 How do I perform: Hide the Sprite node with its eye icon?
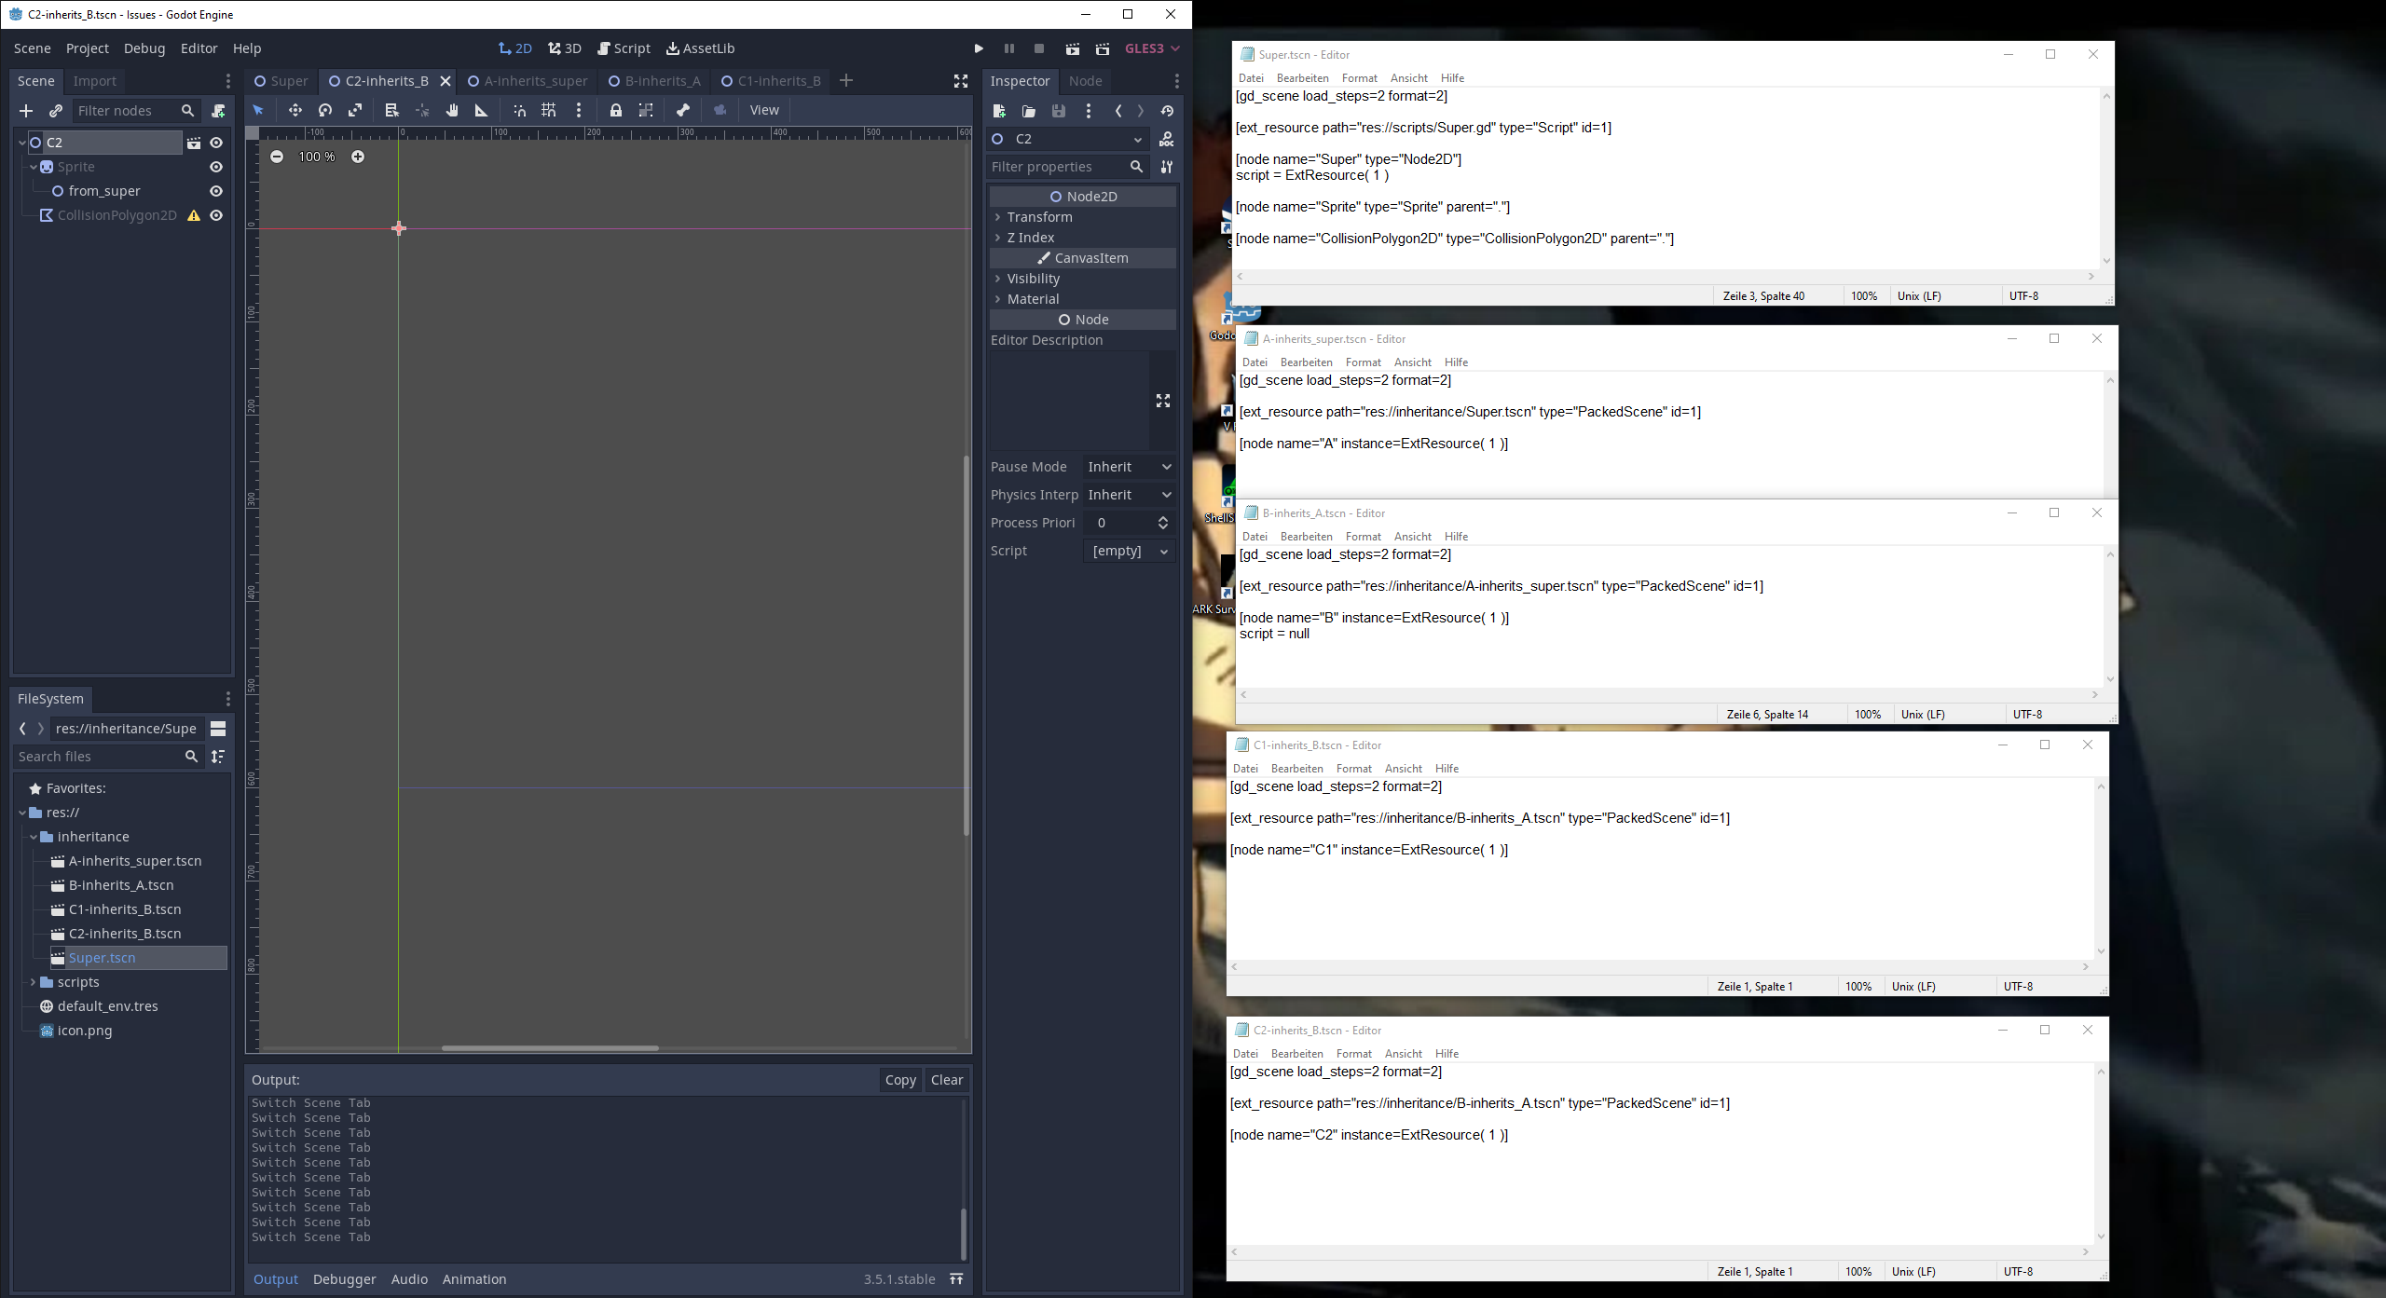click(x=215, y=167)
